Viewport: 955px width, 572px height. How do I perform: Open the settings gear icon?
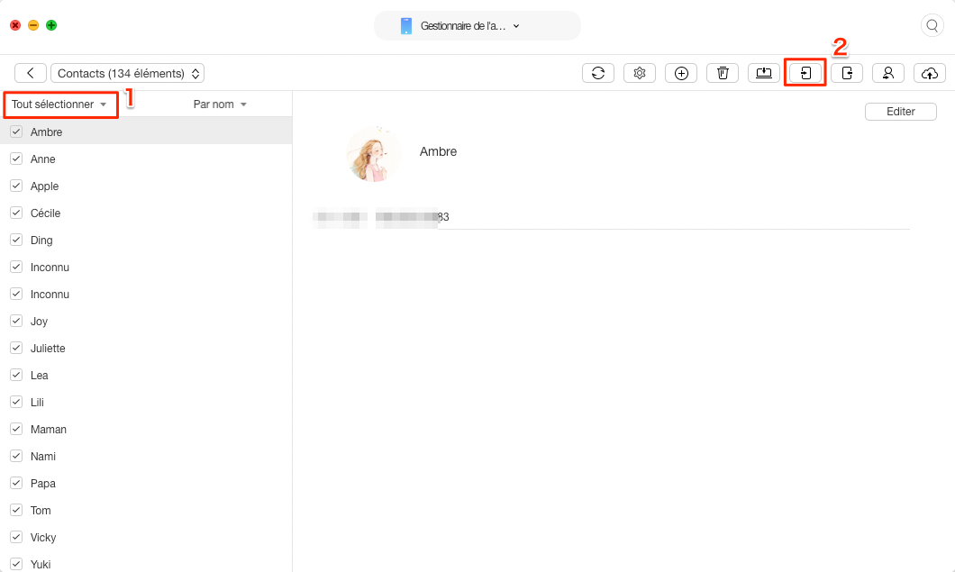pyautogui.click(x=640, y=73)
